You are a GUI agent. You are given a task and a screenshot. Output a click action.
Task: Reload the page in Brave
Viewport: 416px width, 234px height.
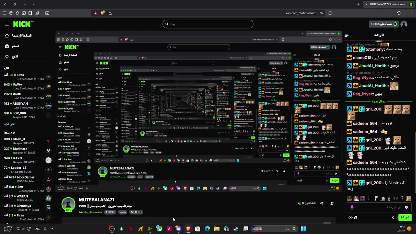point(398,13)
